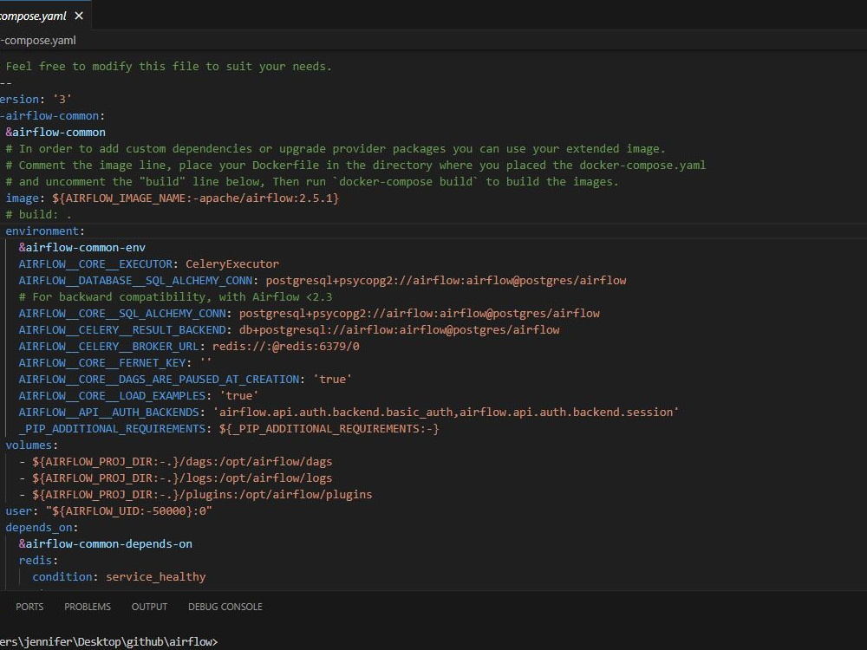867x650 pixels.
Task: Open the PORTS panel tab
Action: tap(29, 607)
